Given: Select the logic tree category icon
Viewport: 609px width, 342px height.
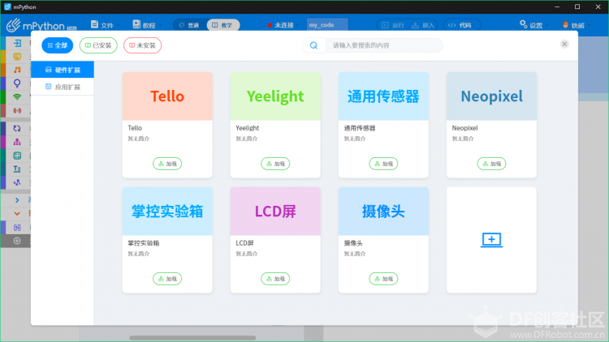Looking at the screenshot, I should coord(17,142).
